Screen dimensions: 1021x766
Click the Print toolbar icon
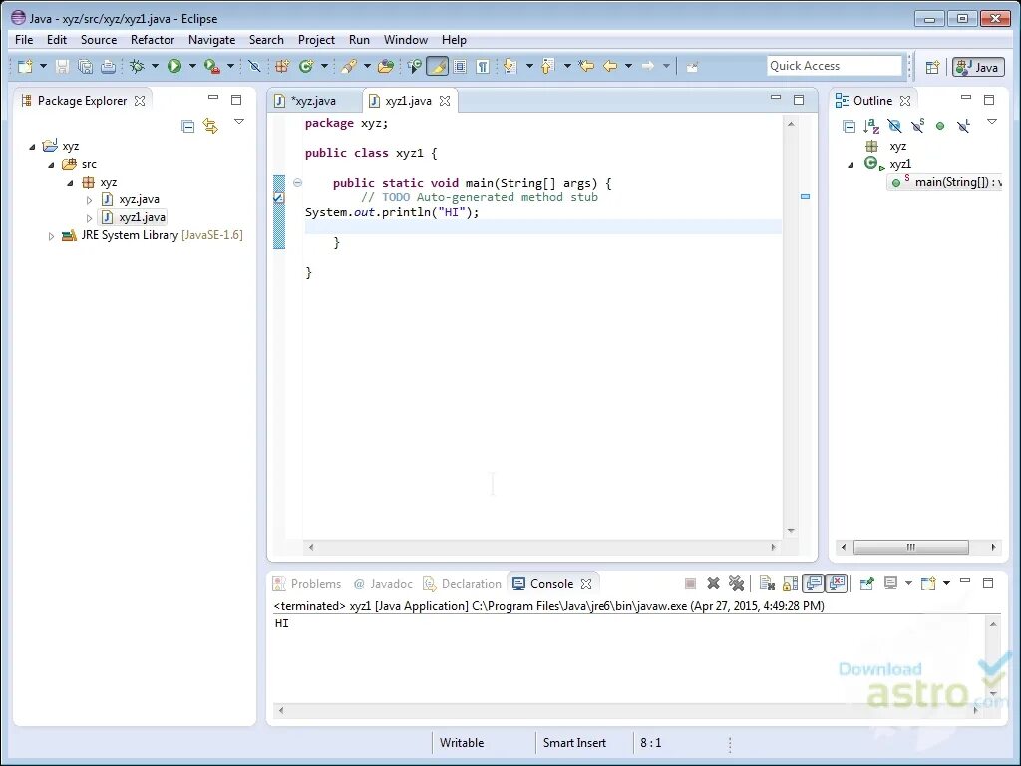108,66
